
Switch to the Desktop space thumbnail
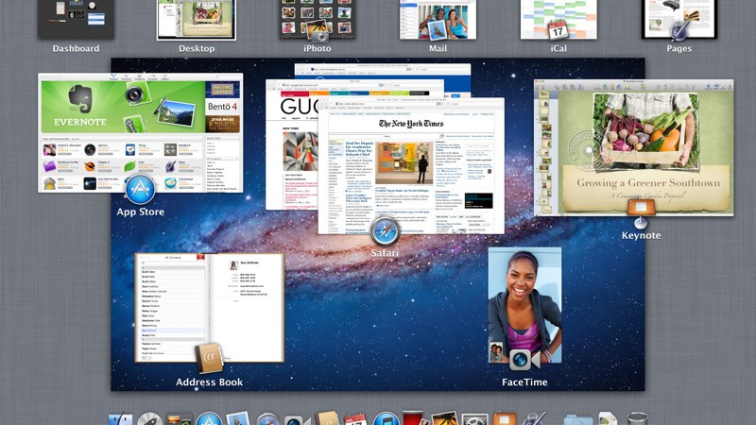(x=196, y=19)
